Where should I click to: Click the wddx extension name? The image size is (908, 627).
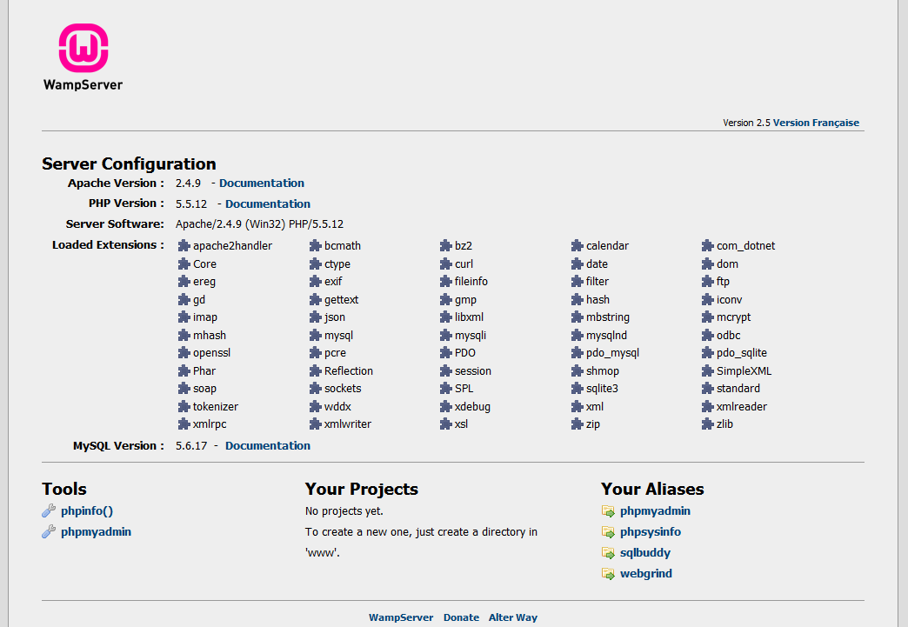pos(337,407)
